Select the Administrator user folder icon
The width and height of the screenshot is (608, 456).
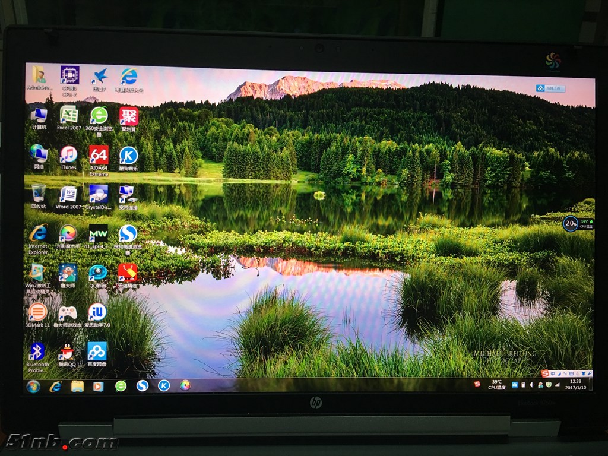click(39, 75)
